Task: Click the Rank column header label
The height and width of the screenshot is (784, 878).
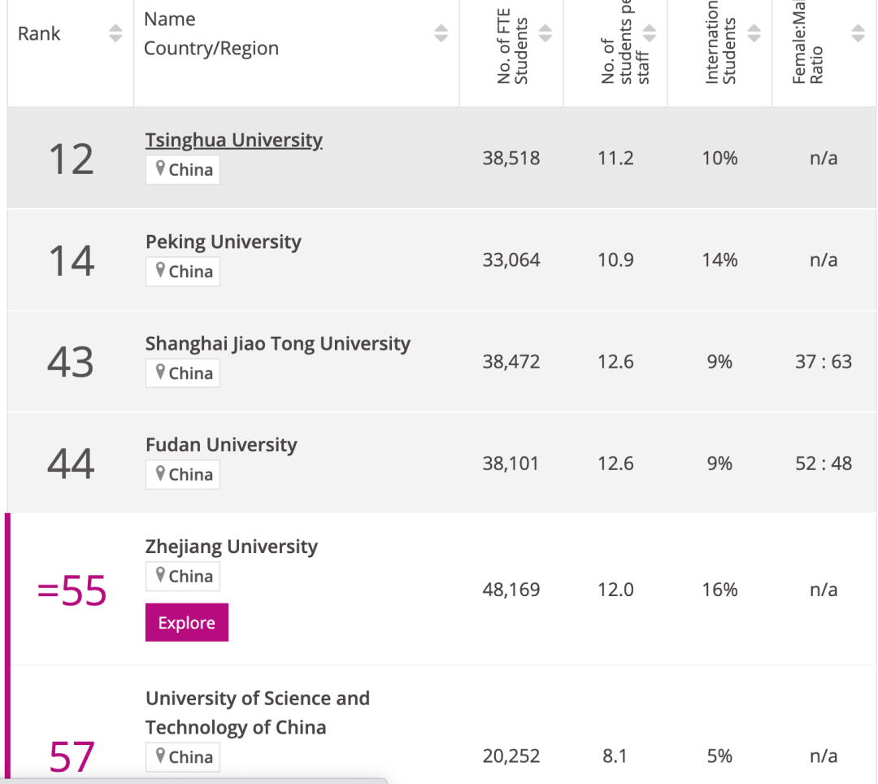Action: pyautogui.click(x=39, y=33)
